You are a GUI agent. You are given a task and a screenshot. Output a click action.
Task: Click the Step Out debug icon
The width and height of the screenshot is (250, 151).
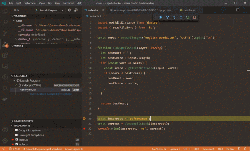coord(181,17)
